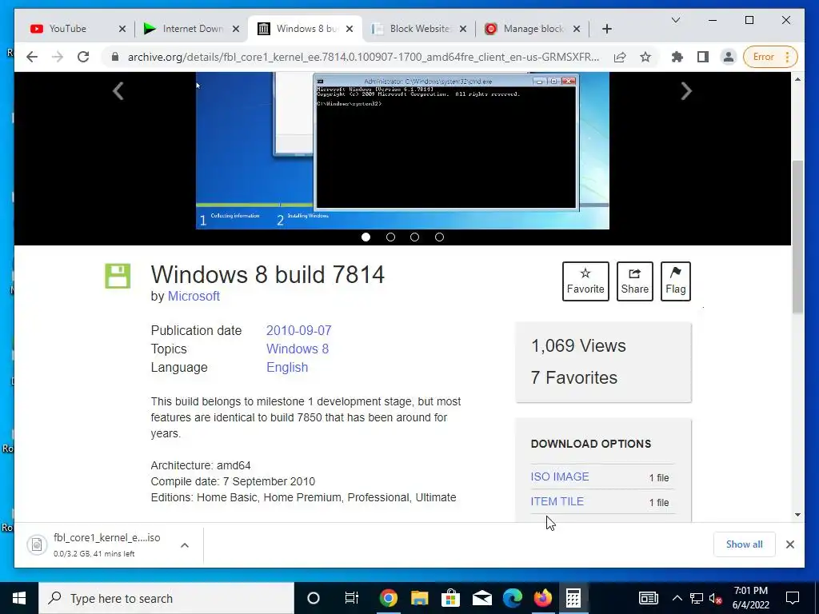This screenshot has height=614, width=819.
Task: Show next carousel image
Action: 686,91
